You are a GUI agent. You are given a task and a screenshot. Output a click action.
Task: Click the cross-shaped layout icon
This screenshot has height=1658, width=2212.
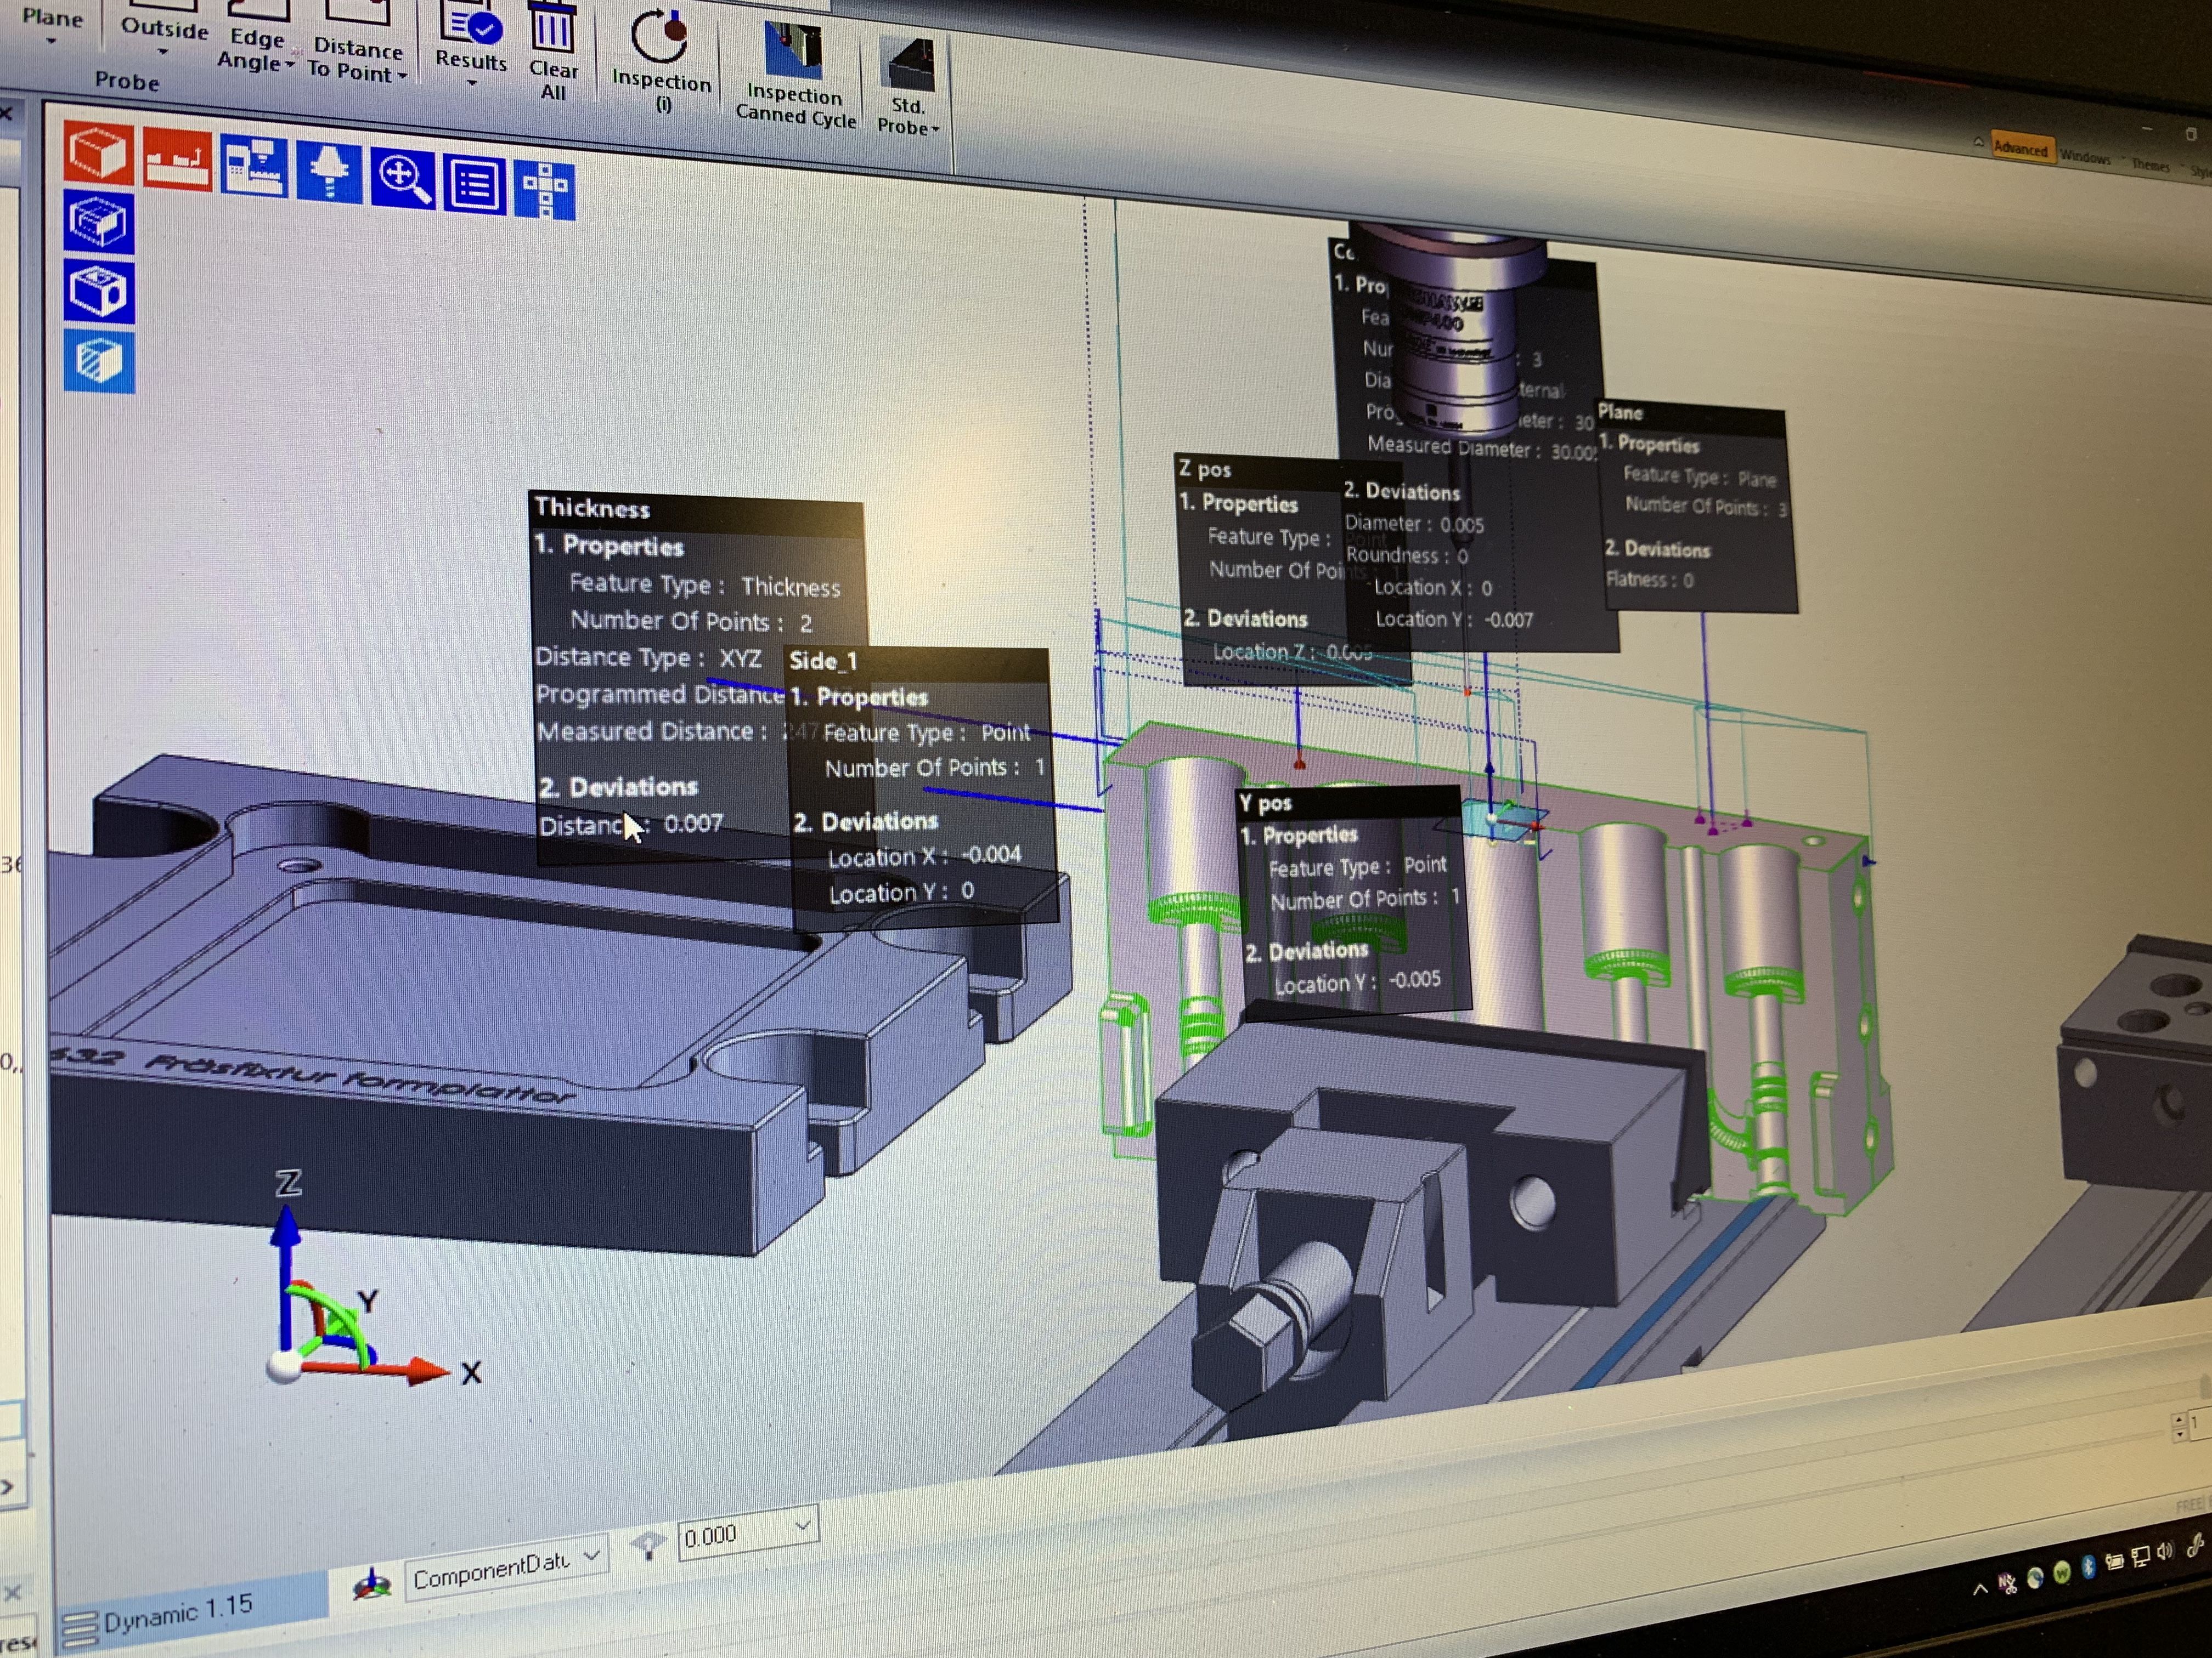[545, 190]
